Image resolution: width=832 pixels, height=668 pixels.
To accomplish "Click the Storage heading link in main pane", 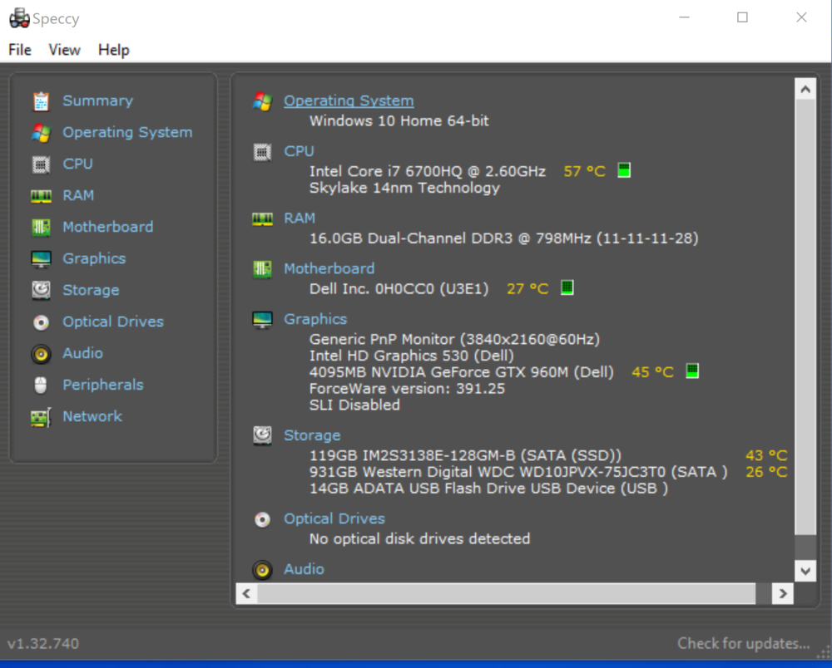I will (312, 435).
